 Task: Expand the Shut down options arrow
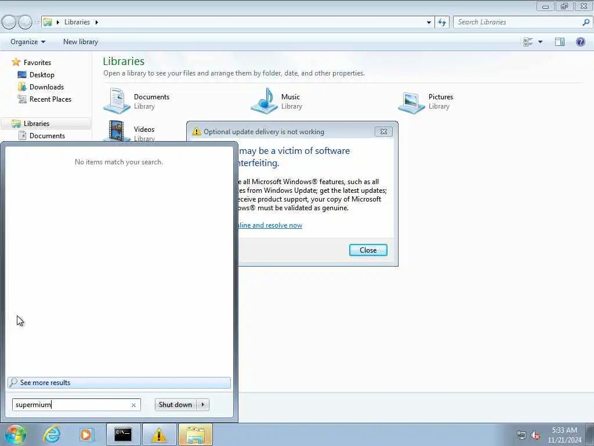pyautogui.click(x=202, y=405)
